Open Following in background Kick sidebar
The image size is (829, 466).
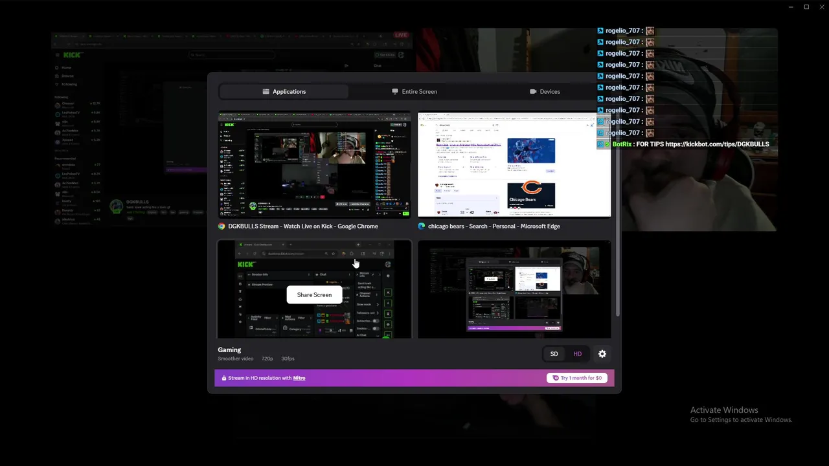point(66,84)
